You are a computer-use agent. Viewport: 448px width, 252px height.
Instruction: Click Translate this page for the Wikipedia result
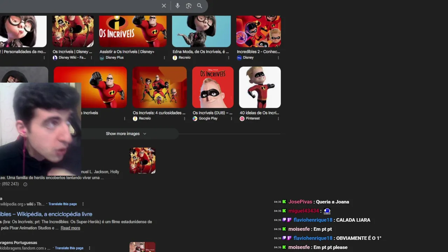[x=63, y=204]
